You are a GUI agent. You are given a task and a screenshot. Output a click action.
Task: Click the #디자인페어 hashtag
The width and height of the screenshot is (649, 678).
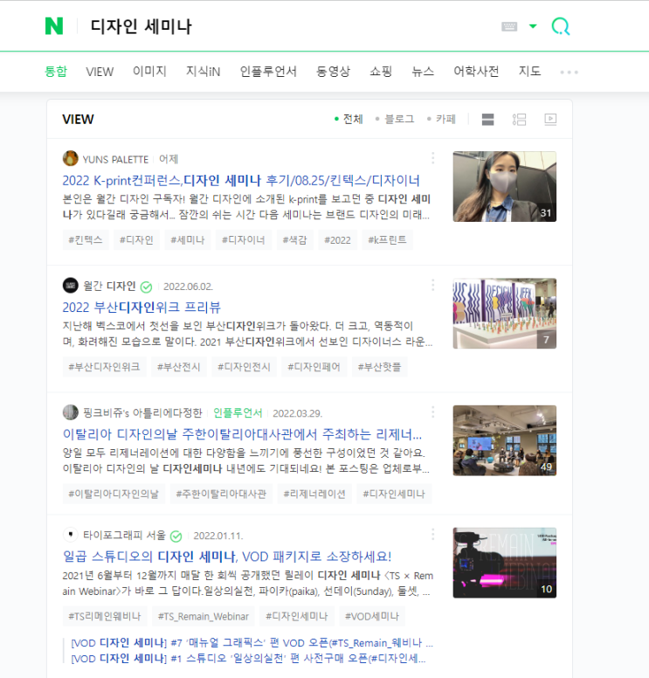click(314, 367)
